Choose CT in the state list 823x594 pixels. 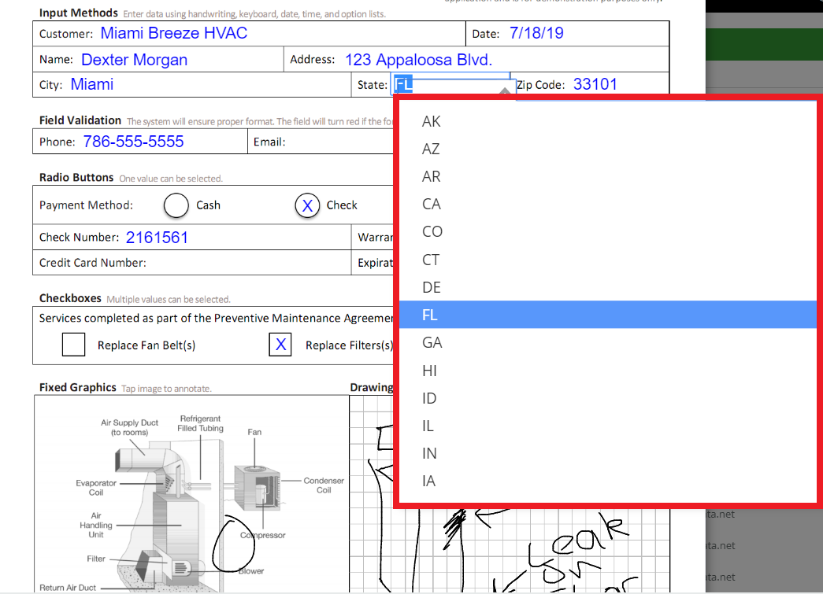[608, 260]
